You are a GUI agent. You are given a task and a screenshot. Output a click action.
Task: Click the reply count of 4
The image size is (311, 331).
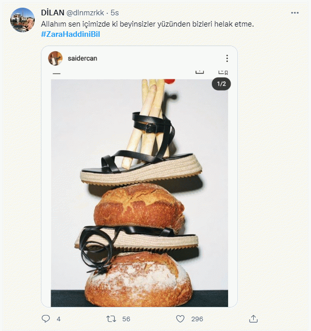pos(58,319)
